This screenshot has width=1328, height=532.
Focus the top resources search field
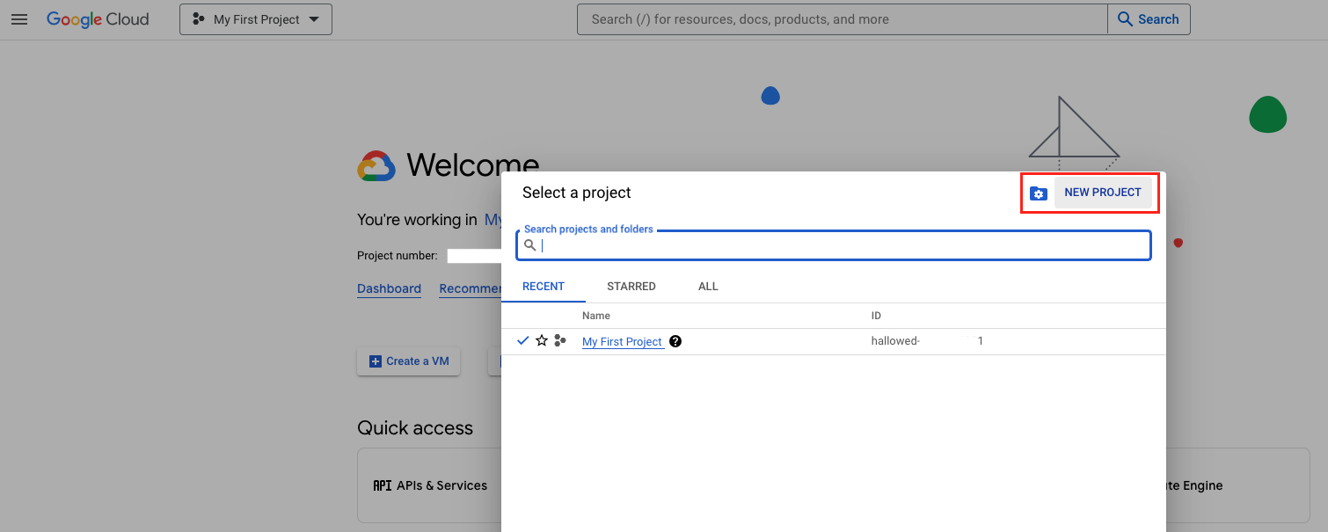[843, 19]
